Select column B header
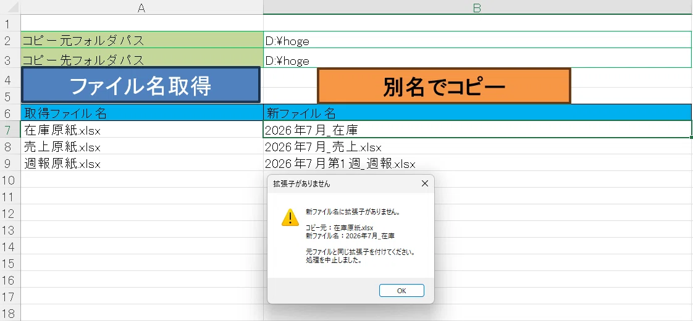The width and height of the screenshot is (693, 321). tap(477, 7)
